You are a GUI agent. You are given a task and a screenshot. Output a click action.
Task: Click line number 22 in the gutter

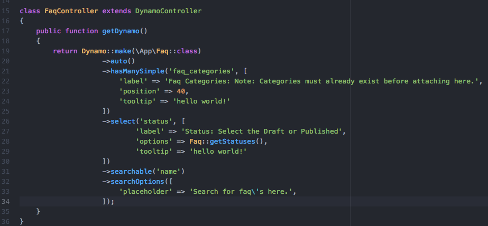(6, 81)
